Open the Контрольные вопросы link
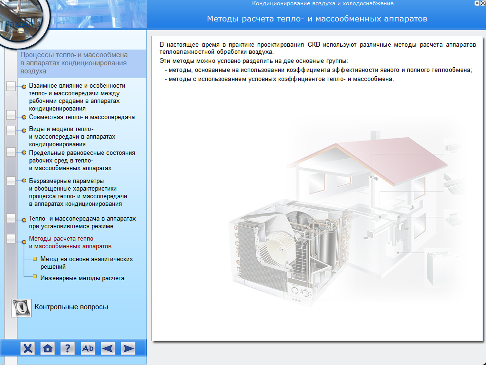Viewport: 486px width, 365px height. (71, 307)
